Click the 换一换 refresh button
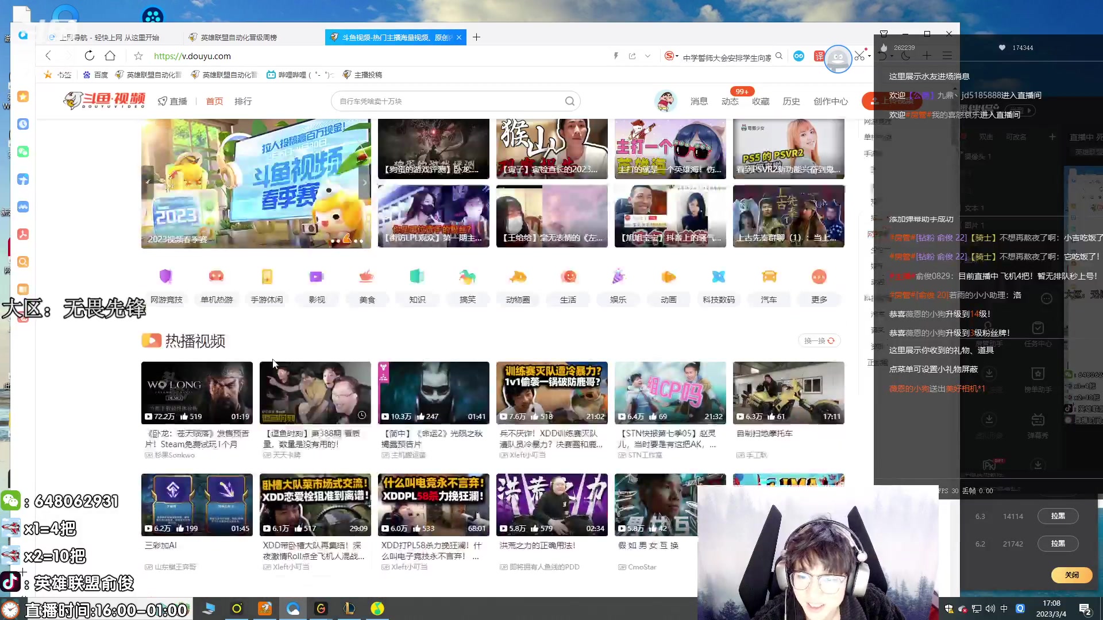 (819, 340)
